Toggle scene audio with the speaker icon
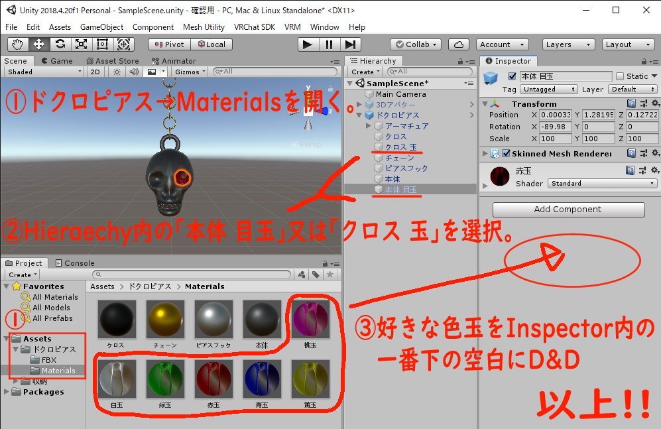Image resolution: width=661 pixels, height=429 pixels. [x=135, y=71]
